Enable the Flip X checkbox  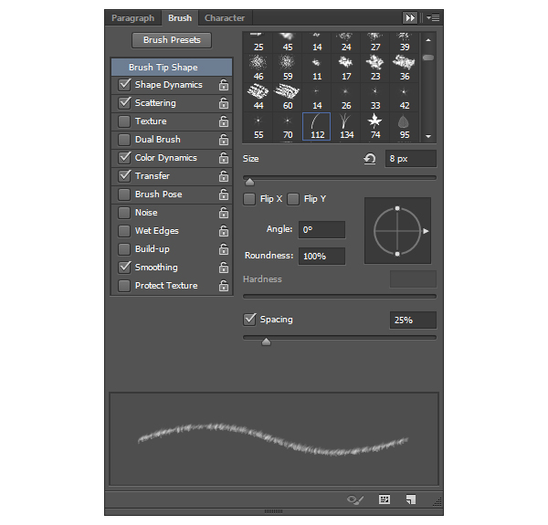tap(249, 199)
